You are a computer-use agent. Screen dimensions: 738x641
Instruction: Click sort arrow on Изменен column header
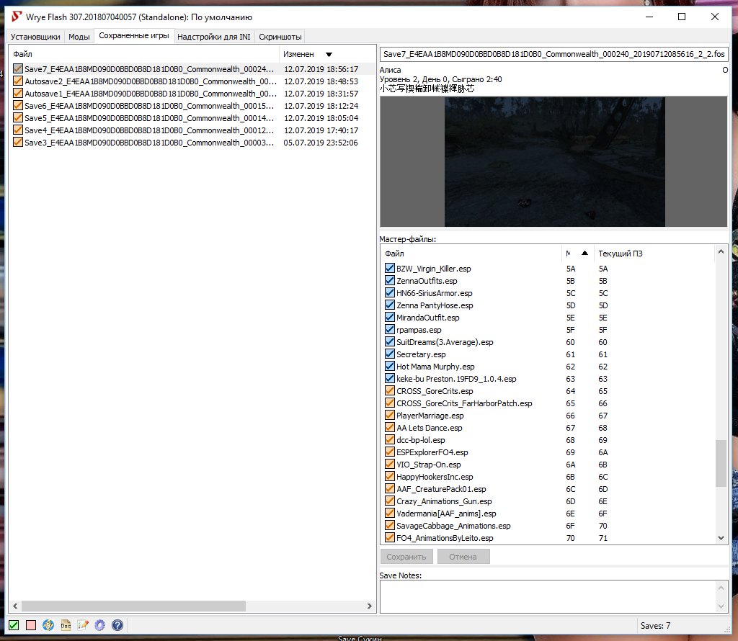[329, 54]
